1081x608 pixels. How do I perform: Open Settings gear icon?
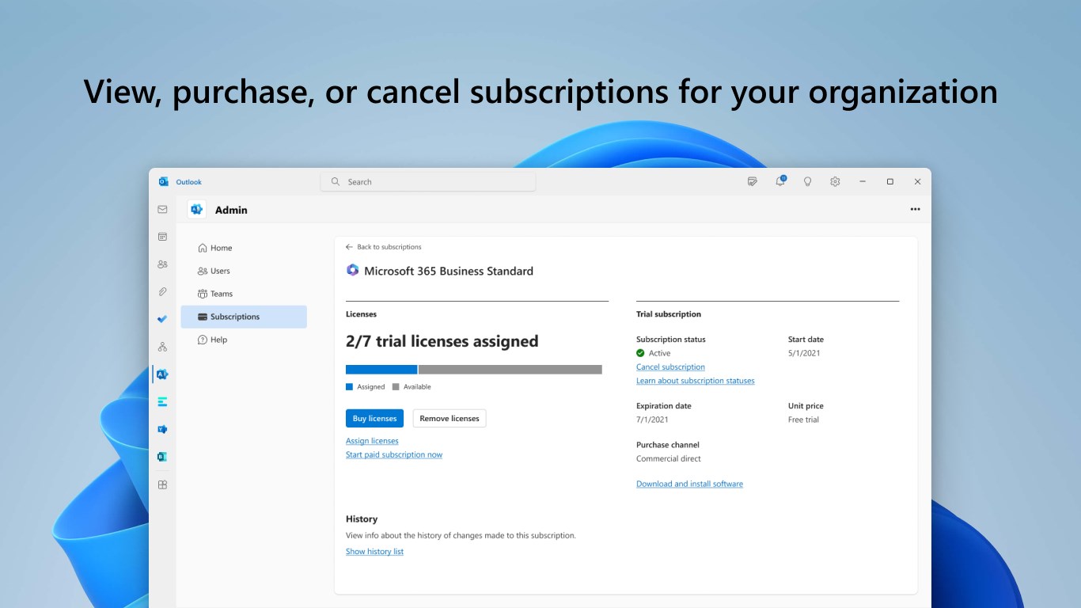click(835, 181)
